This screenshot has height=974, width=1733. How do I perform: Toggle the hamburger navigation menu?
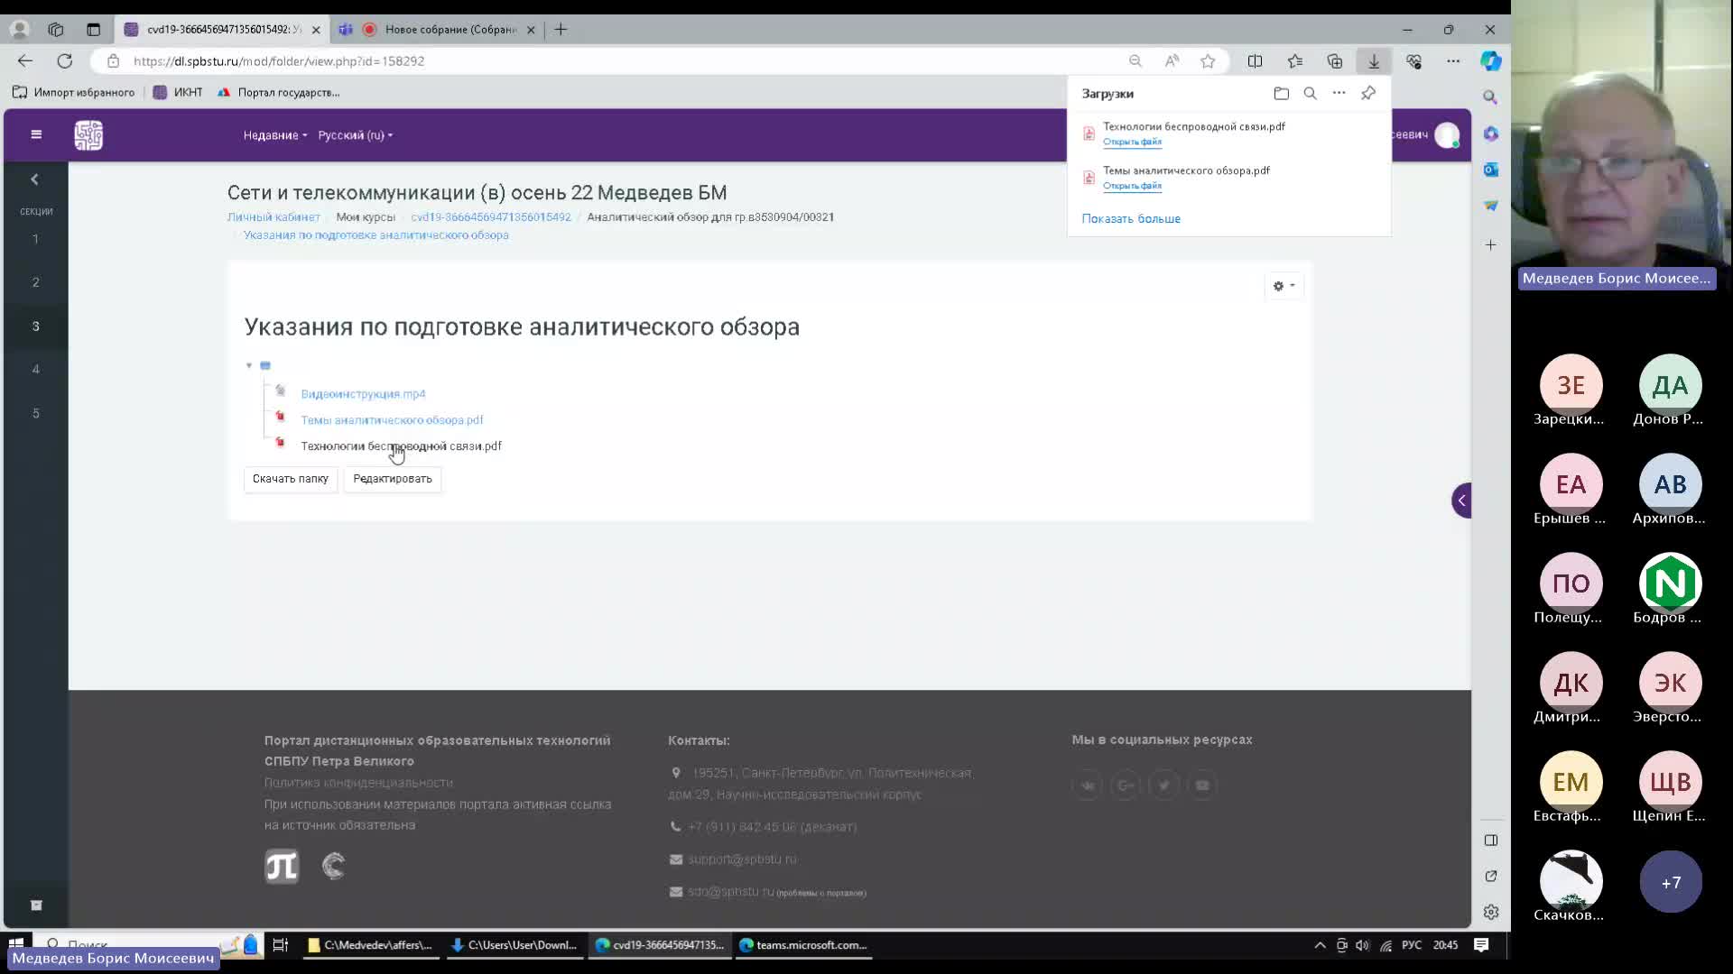36,134
